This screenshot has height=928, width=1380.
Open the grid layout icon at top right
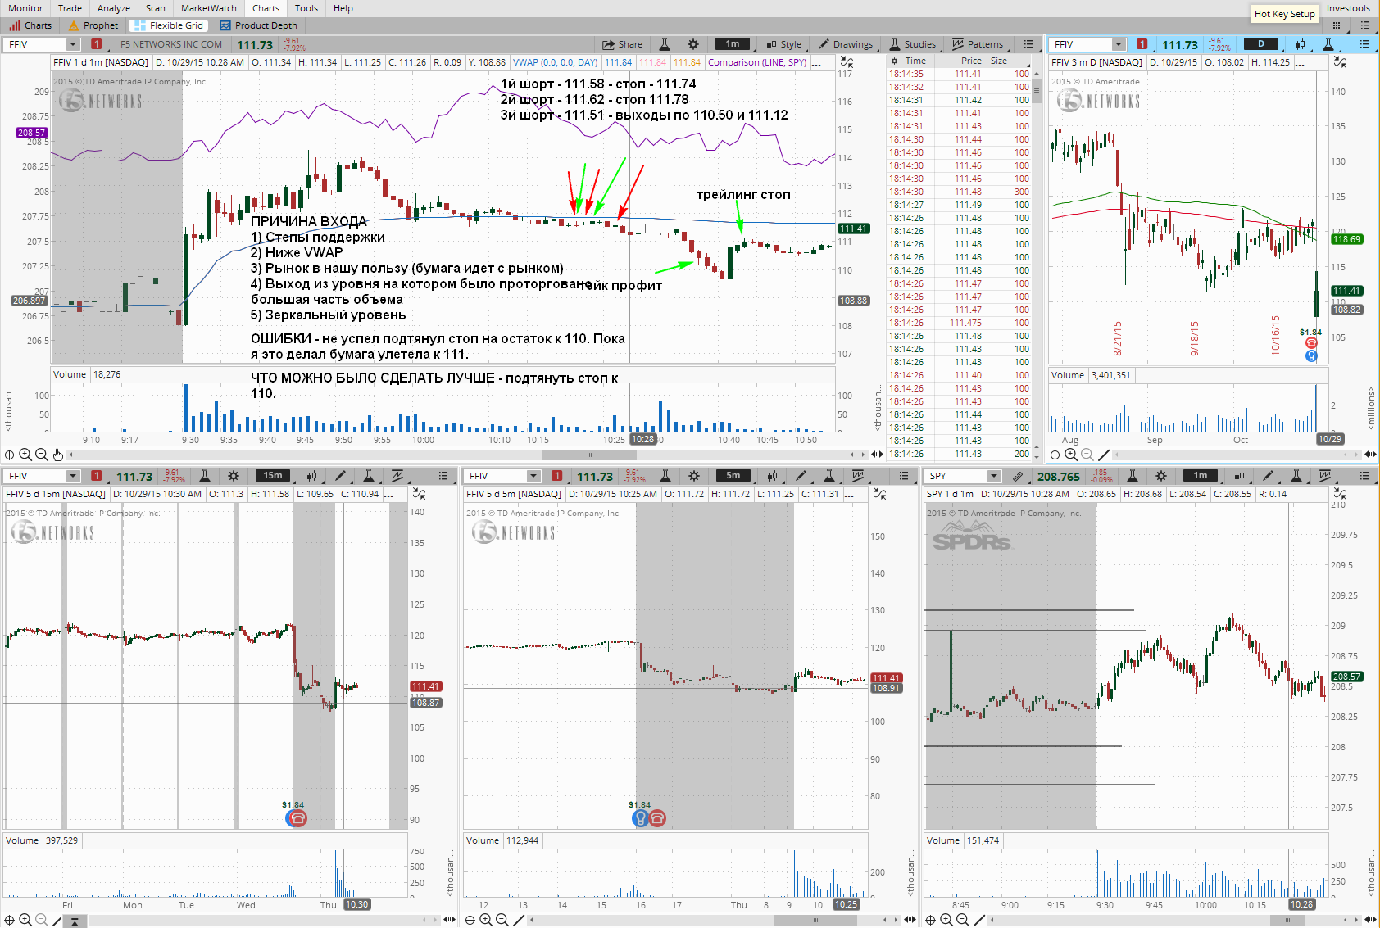point(1336,25)
